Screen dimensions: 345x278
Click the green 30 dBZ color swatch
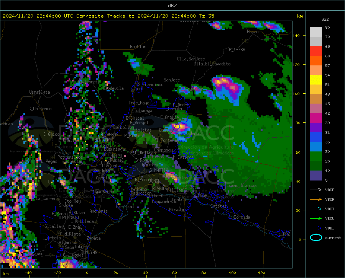point(316,156)
